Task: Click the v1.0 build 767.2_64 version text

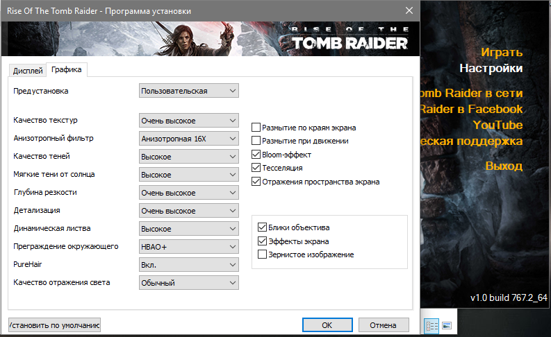Action: click(x=509, y=297)
